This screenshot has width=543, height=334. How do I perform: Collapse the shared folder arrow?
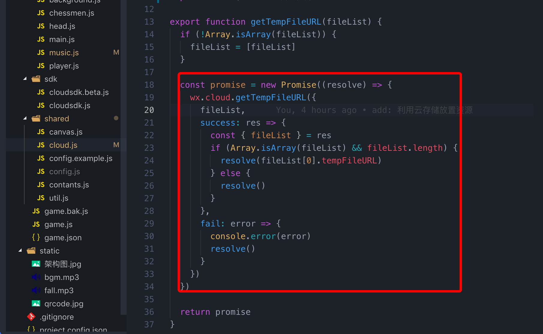click(x=25, y=119)
